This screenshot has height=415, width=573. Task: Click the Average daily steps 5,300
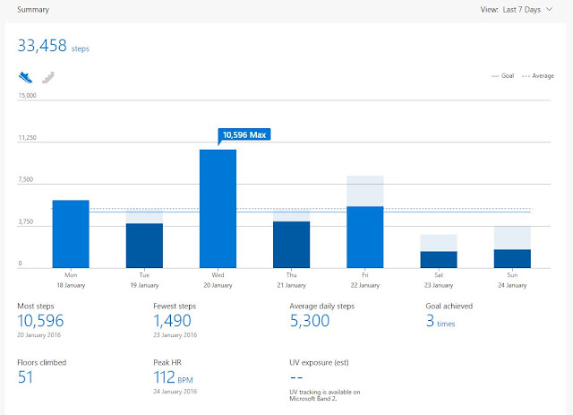[310, 321]
